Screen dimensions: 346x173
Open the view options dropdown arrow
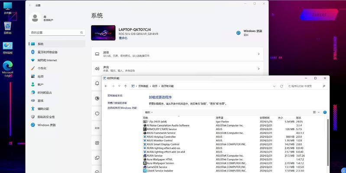319,112
